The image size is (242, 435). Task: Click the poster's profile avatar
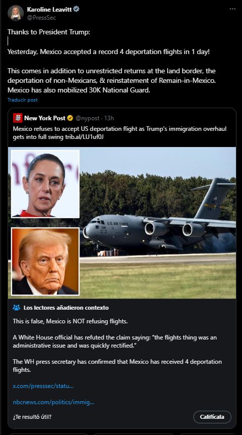tap(16, 13)
